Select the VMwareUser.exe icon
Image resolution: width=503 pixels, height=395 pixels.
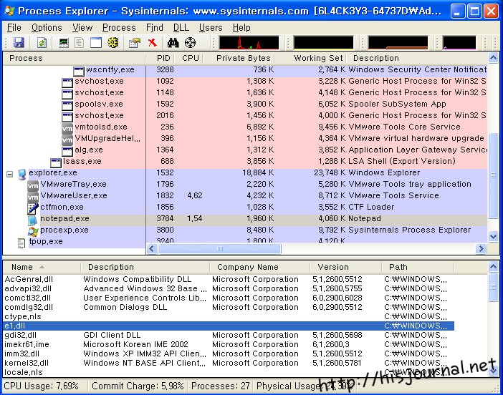33,197
